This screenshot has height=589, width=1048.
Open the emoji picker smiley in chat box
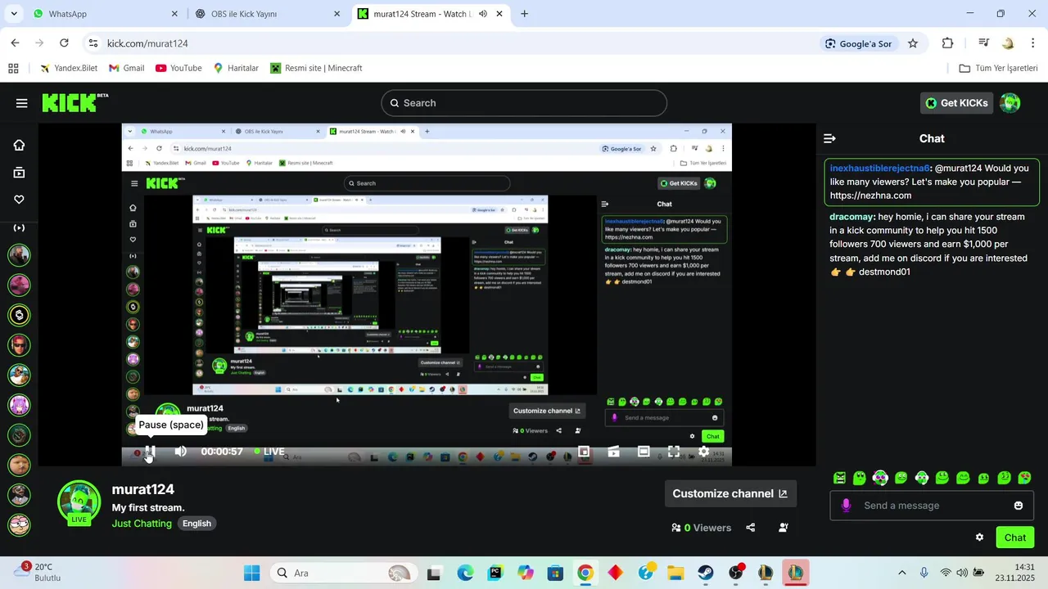click(x=1019, y=506)
